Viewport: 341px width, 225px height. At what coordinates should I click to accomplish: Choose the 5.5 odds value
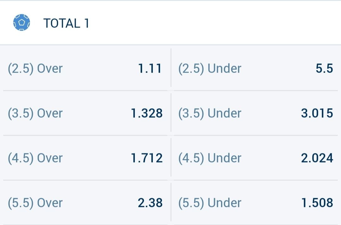tap(324, 68)
